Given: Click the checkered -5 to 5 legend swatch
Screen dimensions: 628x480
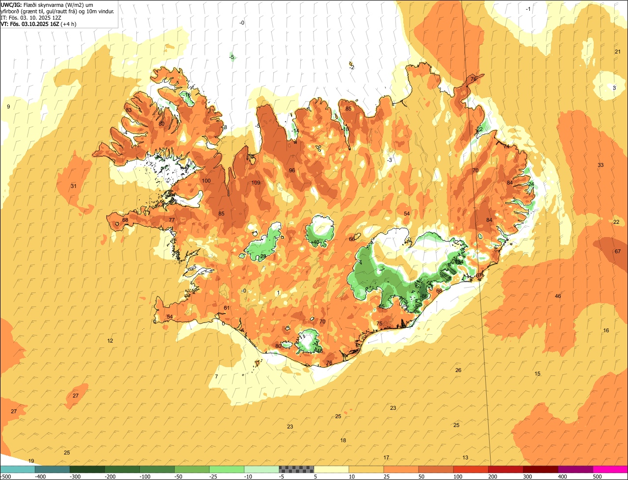Looking at the screenshot, I should click(x=296, y=469).
